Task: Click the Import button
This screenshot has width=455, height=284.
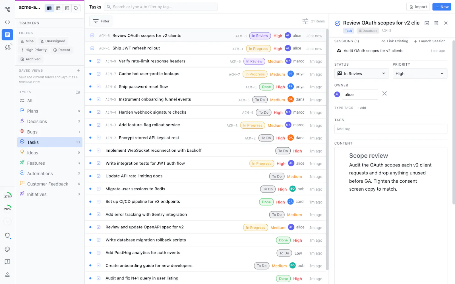Action: 418,7
